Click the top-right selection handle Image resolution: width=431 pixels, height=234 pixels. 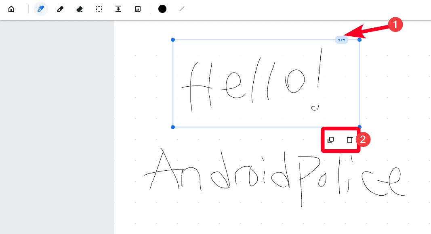[x=359, y=40]
